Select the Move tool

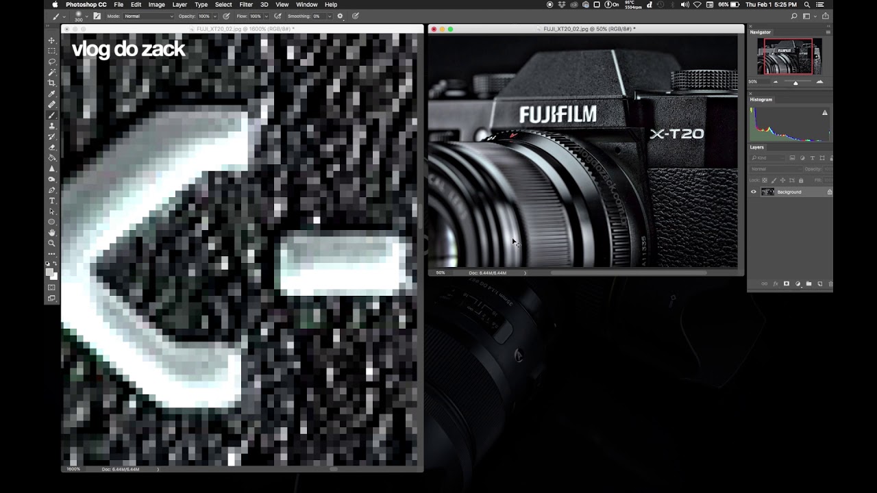coord(51,40)
